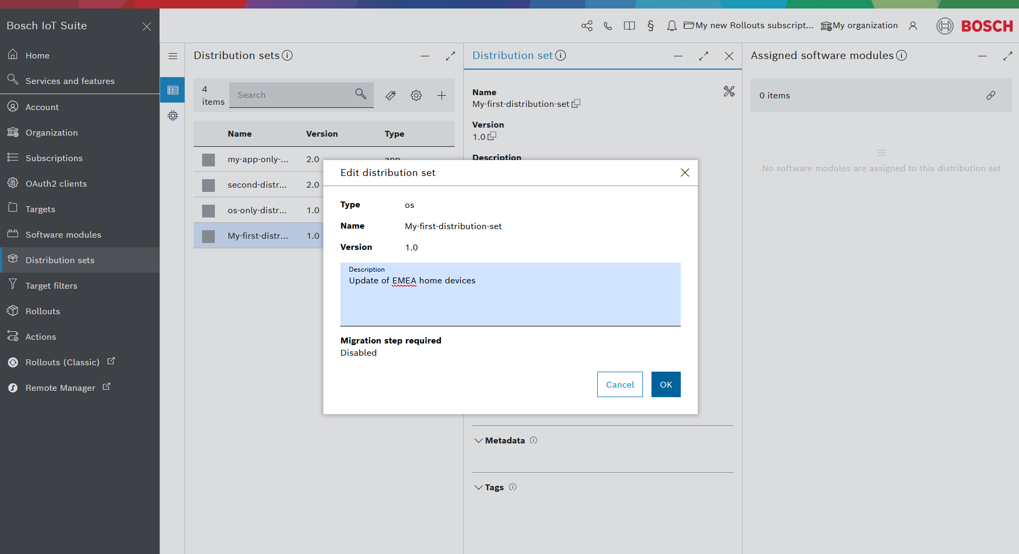
Task: Show Tags info icon
Action: (x=513, y=487)
